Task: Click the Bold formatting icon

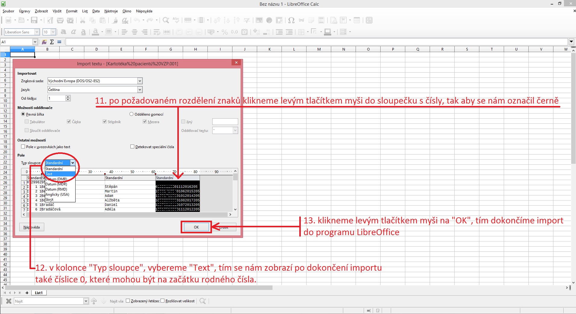Action: (x=63, y=32)
